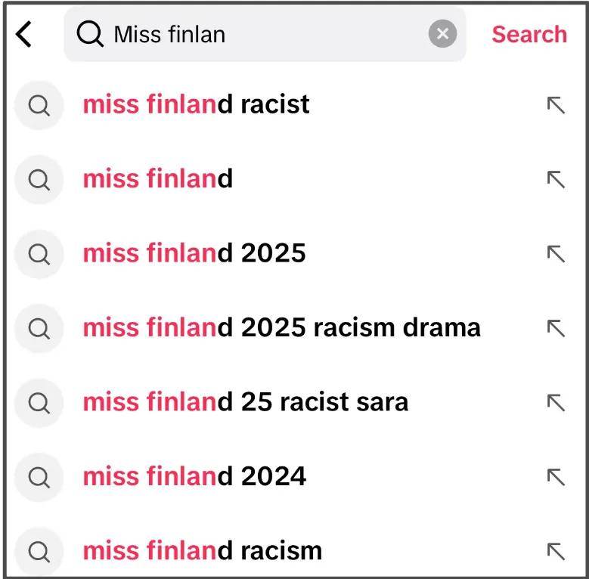This screenshot has width=589, height=579.
Task: Tap search icon left of 'miss finland racist'
Action: (x=39, y=105)
